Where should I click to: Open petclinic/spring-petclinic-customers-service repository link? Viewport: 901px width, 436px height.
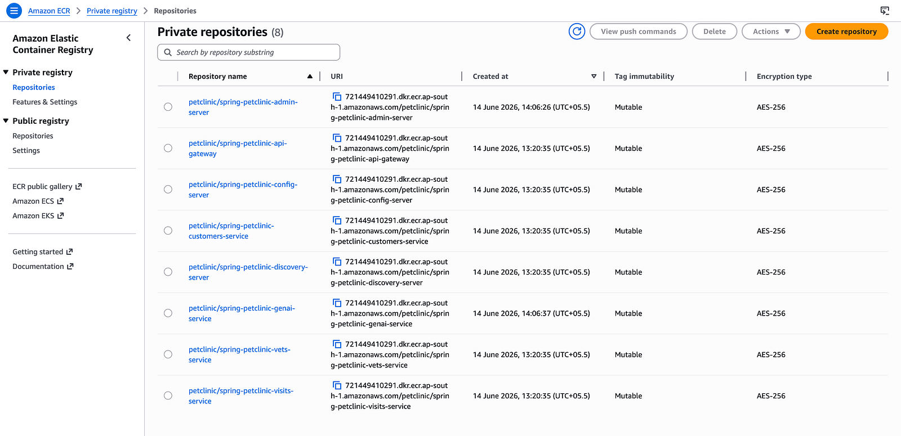point(231,231)
